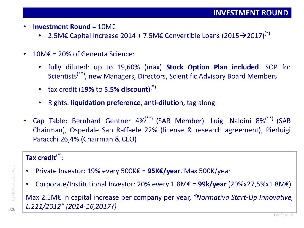Select the bold 'Investment Round' heading text
The width and height of the screenshot is (304, 228).
(x=61, y=26)
